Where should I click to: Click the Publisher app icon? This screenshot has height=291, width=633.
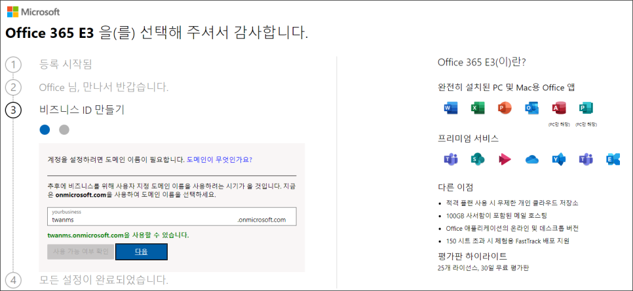pyautogui.click(x=585, y=108)
